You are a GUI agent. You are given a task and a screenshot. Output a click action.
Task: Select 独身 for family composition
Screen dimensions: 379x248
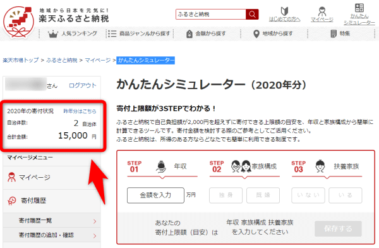pos(226,195)
